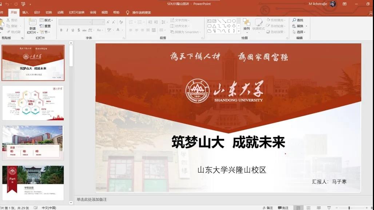Toggle the Notes (备注) pane in status bar

coord(267,208)
